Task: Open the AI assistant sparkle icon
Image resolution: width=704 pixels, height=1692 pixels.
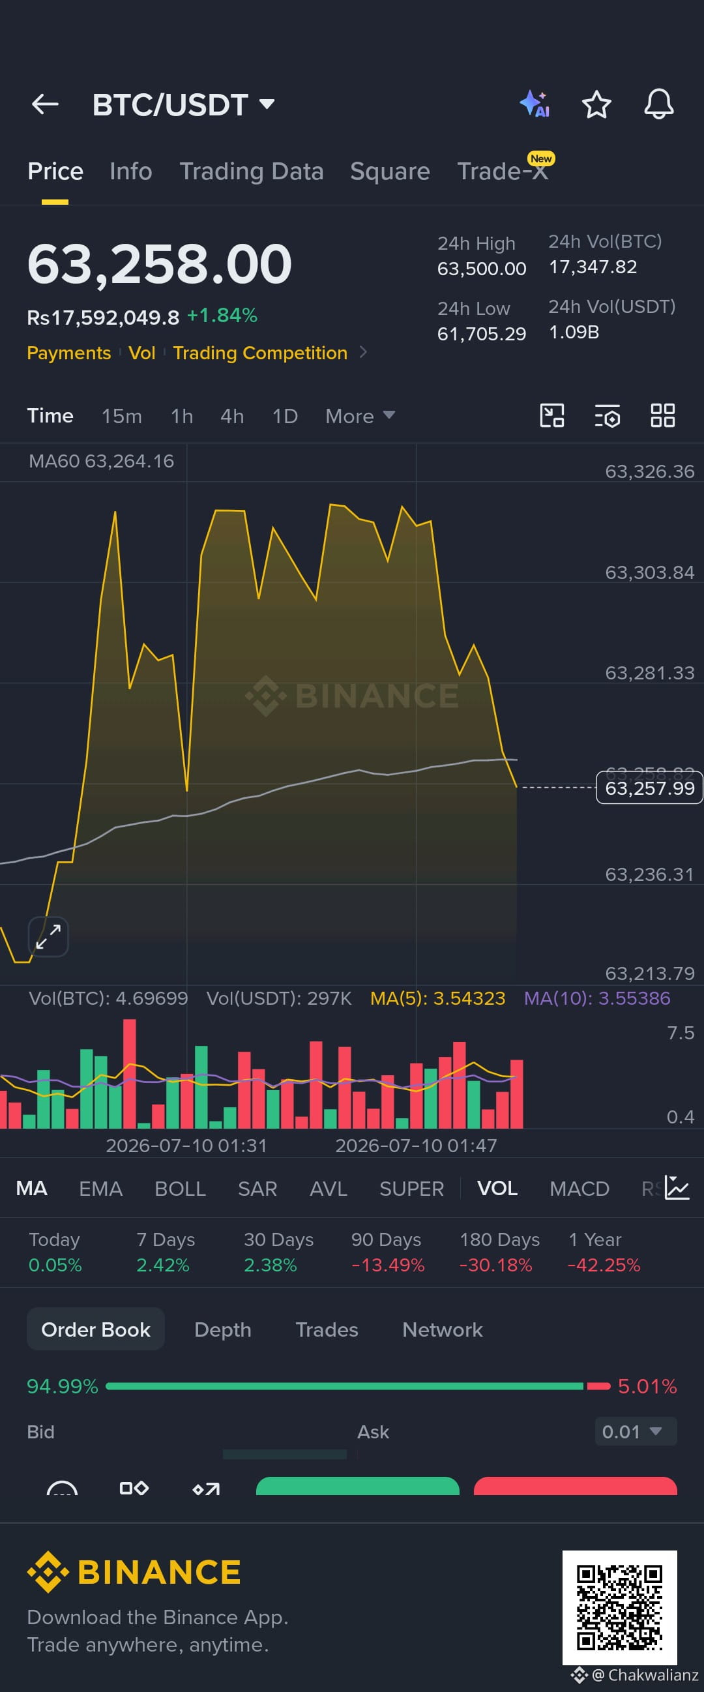Action: click(x=535, y=104)
